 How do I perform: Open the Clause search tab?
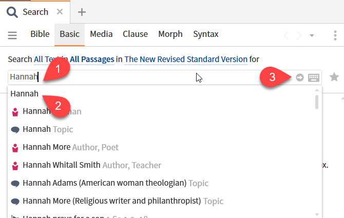pos(135,34)
